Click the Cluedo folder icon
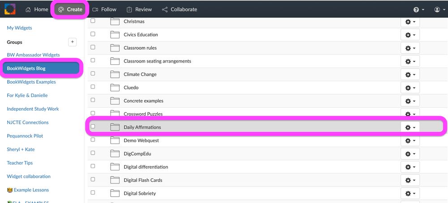Viewport: 448px width, 203px height. 115,88
